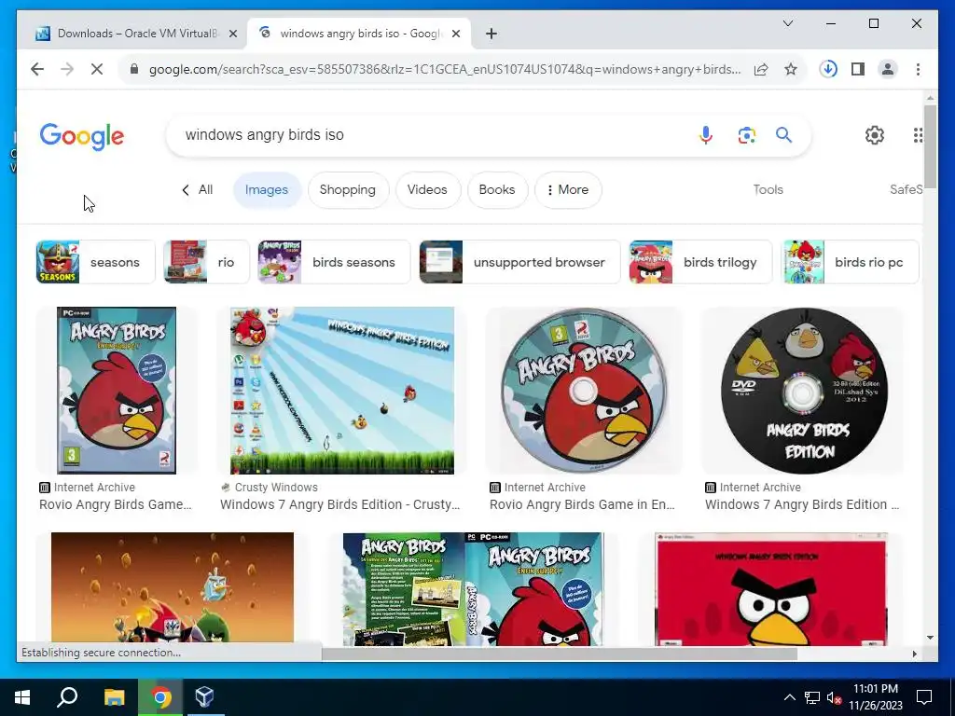This screenshot has width=955, height=716.
Task: Click the forward navigation arrow
Action: 67,69
